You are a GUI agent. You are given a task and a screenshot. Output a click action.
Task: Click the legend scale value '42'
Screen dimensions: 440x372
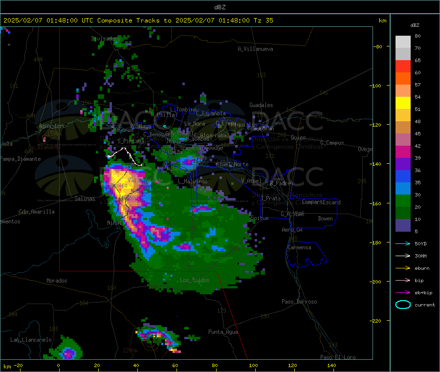418,146
